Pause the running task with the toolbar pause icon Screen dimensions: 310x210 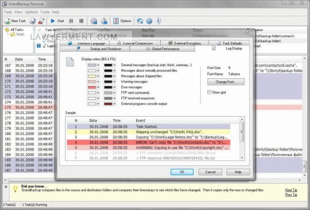click(71, 21)
